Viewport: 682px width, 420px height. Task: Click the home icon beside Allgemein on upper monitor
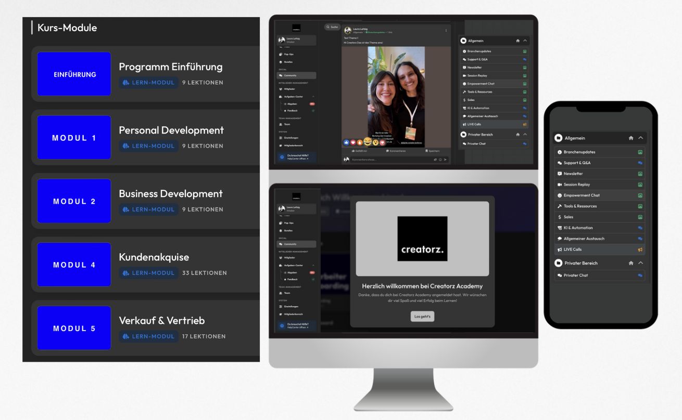(517, 41)
